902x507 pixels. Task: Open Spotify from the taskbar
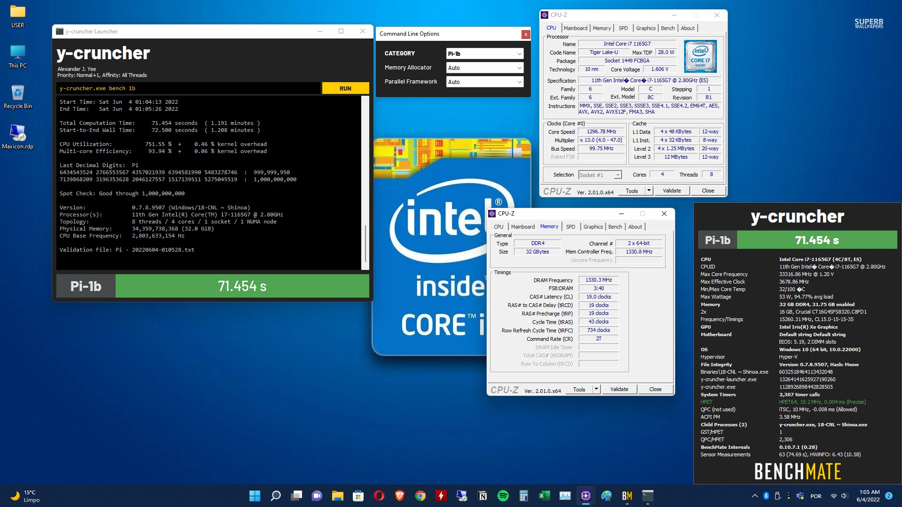tap(503, 496)
